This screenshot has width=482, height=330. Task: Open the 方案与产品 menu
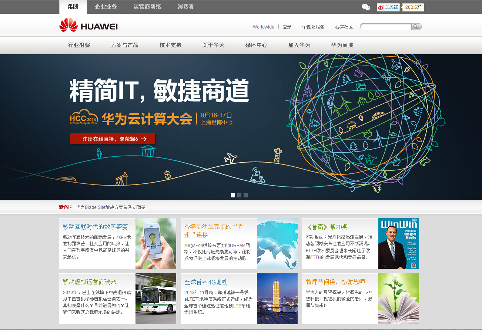coord(124,45)
